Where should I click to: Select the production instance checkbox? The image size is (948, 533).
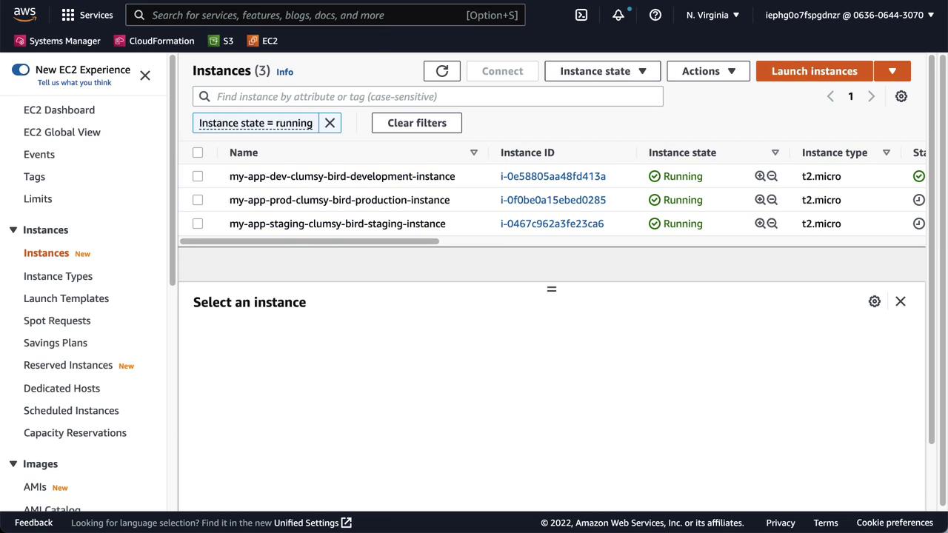pyautogui.click(x=198, y=200)
